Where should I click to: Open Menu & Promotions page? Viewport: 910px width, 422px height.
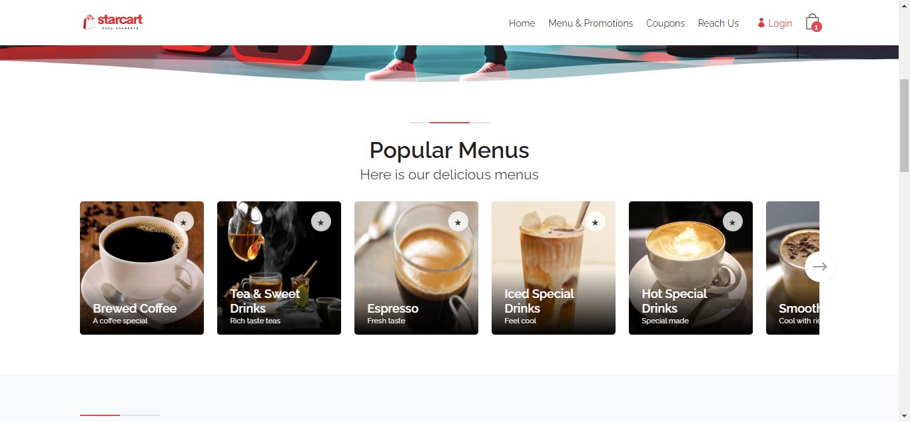point(590,23)
